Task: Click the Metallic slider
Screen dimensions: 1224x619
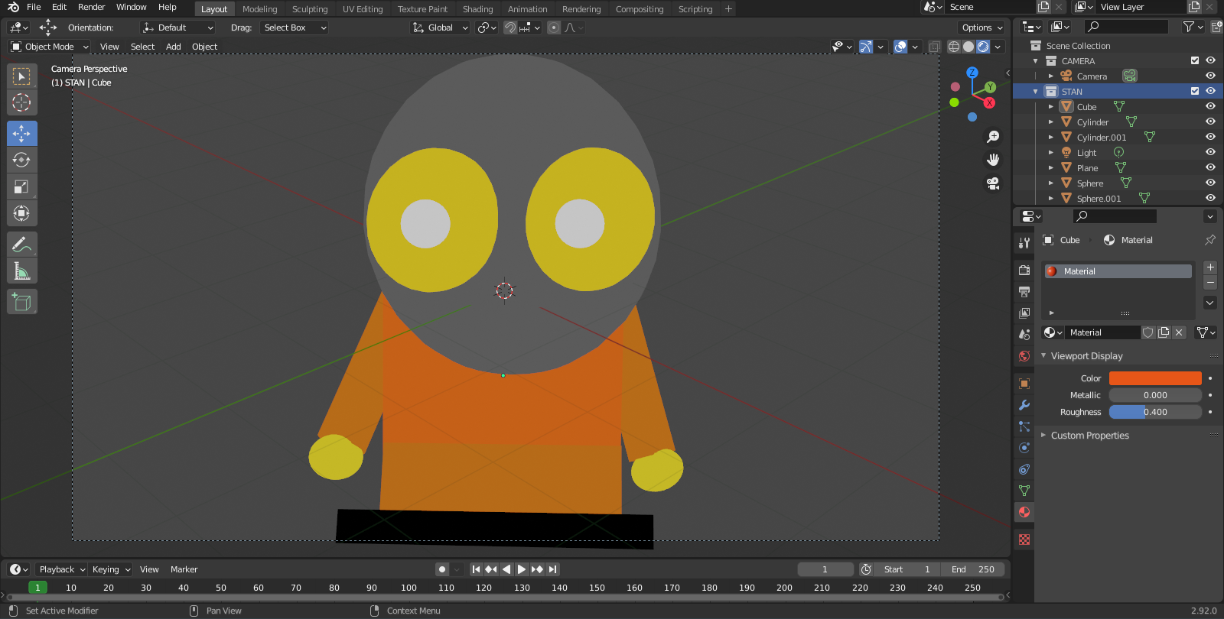Action: (1155, 395)
